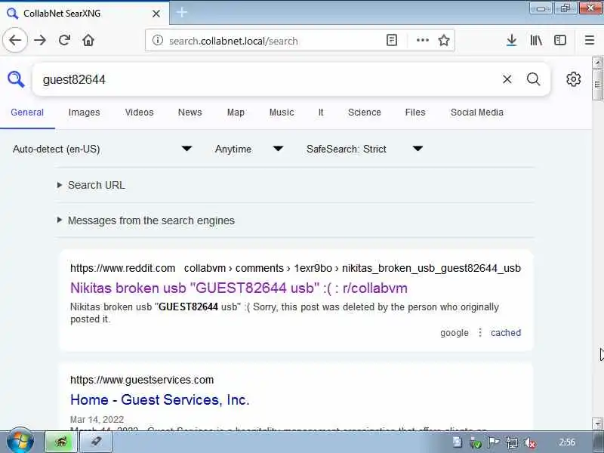Bookmark this page with the star
Screen dimensions: 604x453
pyautogui.click(x=444, y=40)
